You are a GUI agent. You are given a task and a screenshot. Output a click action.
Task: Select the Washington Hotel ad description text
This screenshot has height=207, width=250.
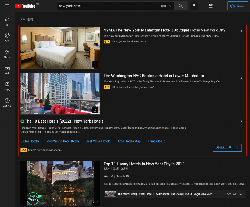[163, 81]
